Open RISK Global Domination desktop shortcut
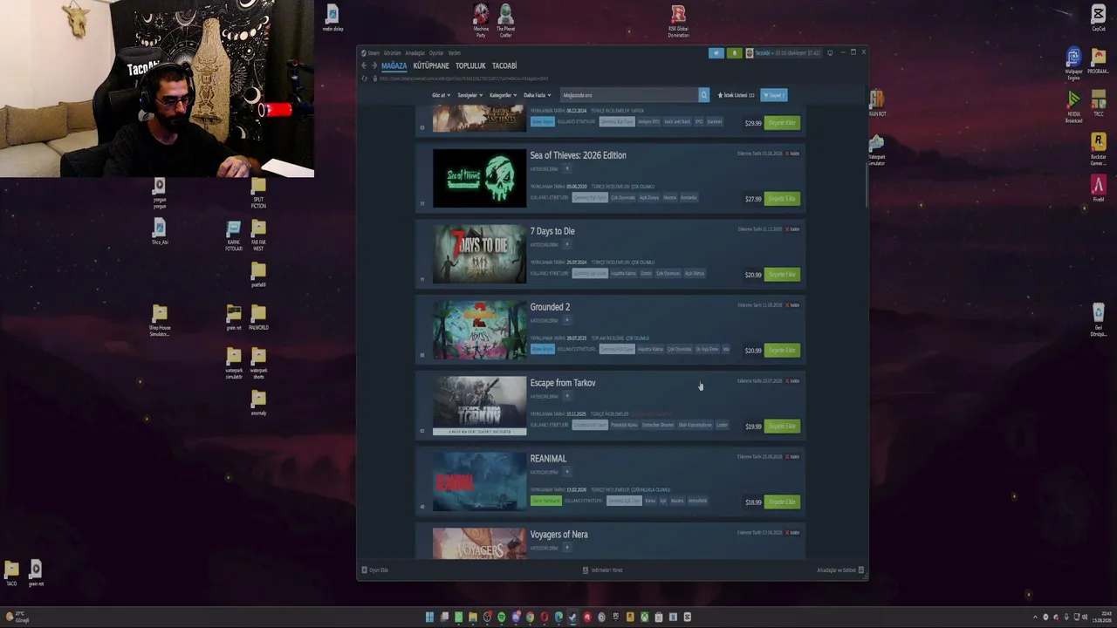 point(678,21)
